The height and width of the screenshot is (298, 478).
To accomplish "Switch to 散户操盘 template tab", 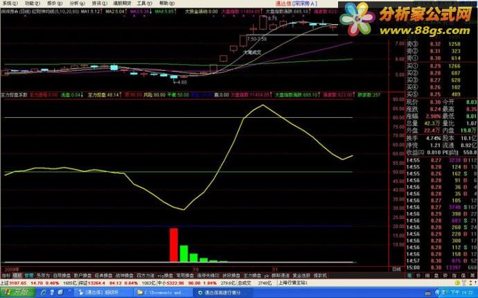I will tap(82, 275).
